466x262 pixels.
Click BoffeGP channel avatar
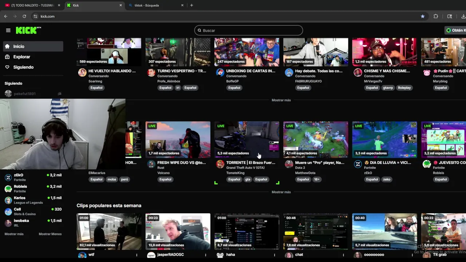point(220,72)
